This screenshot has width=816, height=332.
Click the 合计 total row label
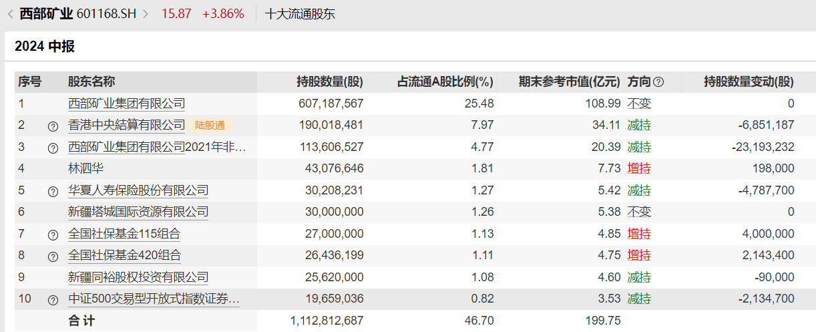[81, 321]
